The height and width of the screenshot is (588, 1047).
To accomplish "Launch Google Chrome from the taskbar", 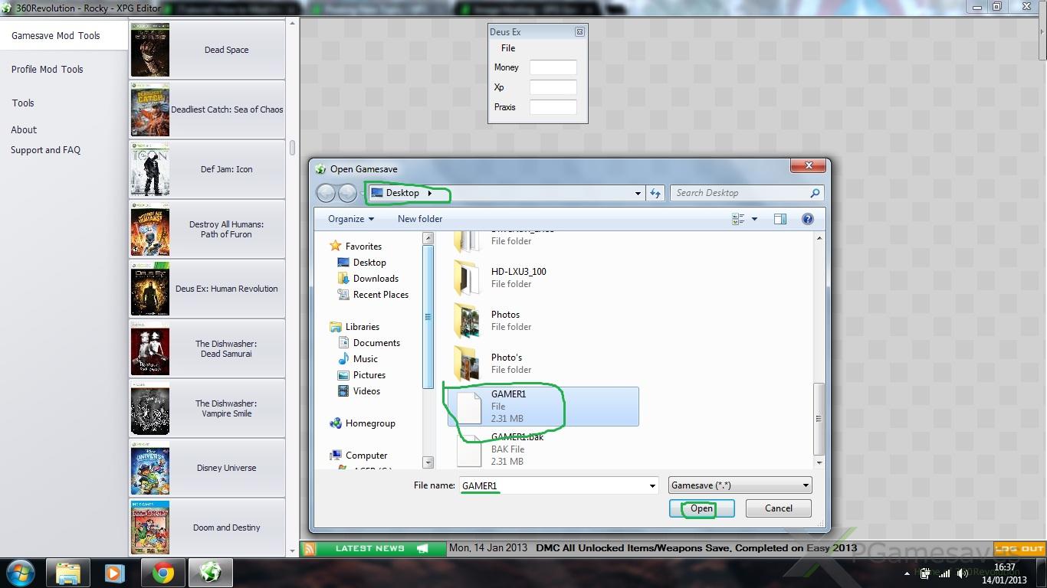I will (162, 573).
